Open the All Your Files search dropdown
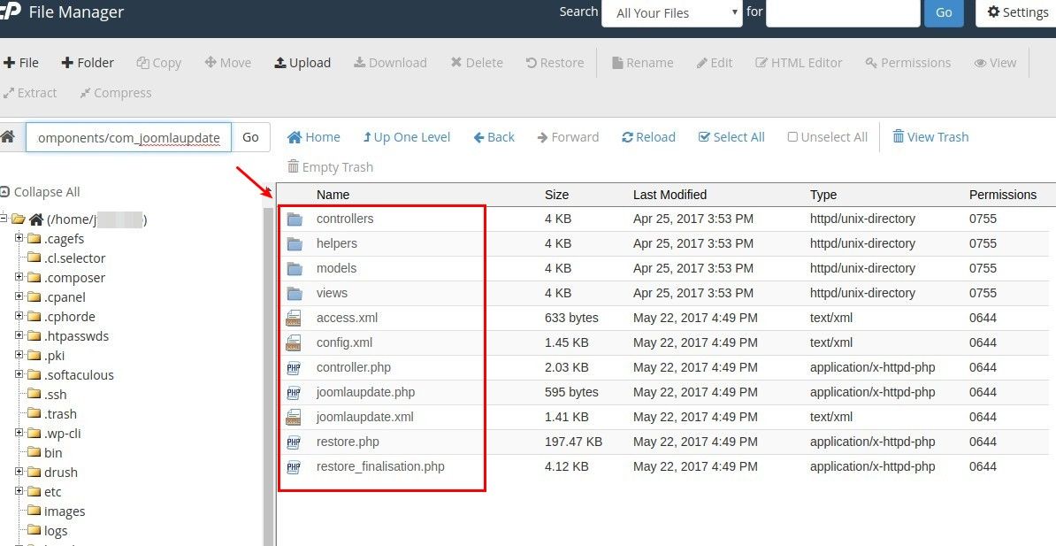 [671, 12]
